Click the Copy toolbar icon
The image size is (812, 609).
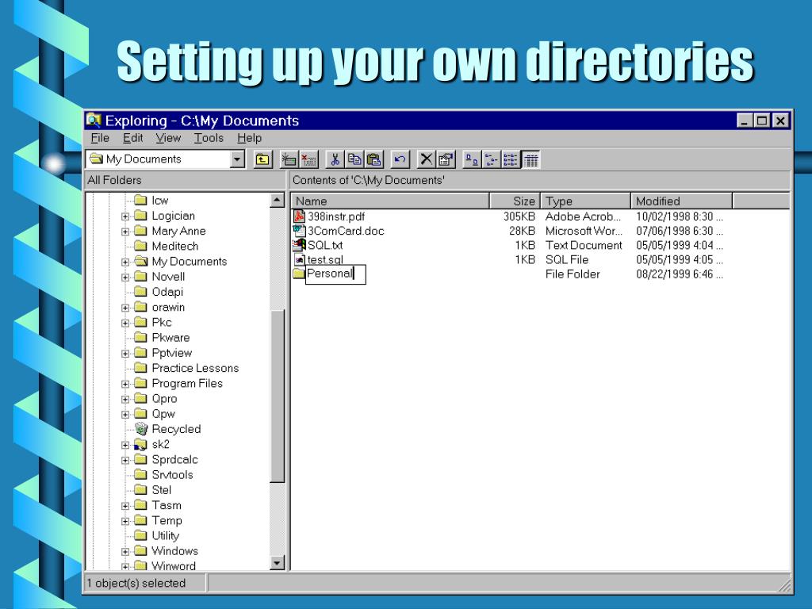[x=354, y=159]
